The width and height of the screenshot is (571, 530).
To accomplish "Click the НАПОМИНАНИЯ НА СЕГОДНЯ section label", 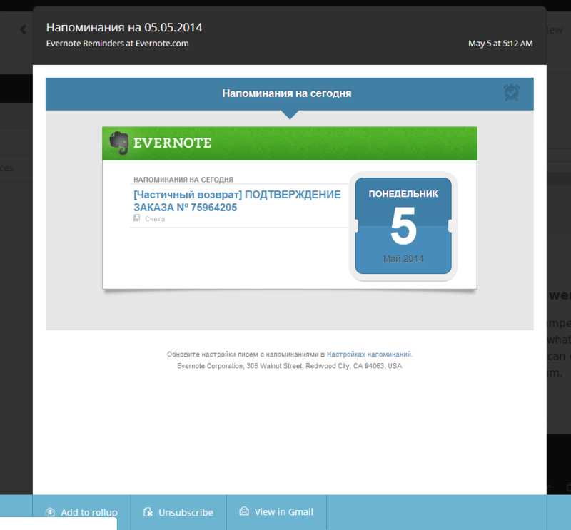I will 183,180.
